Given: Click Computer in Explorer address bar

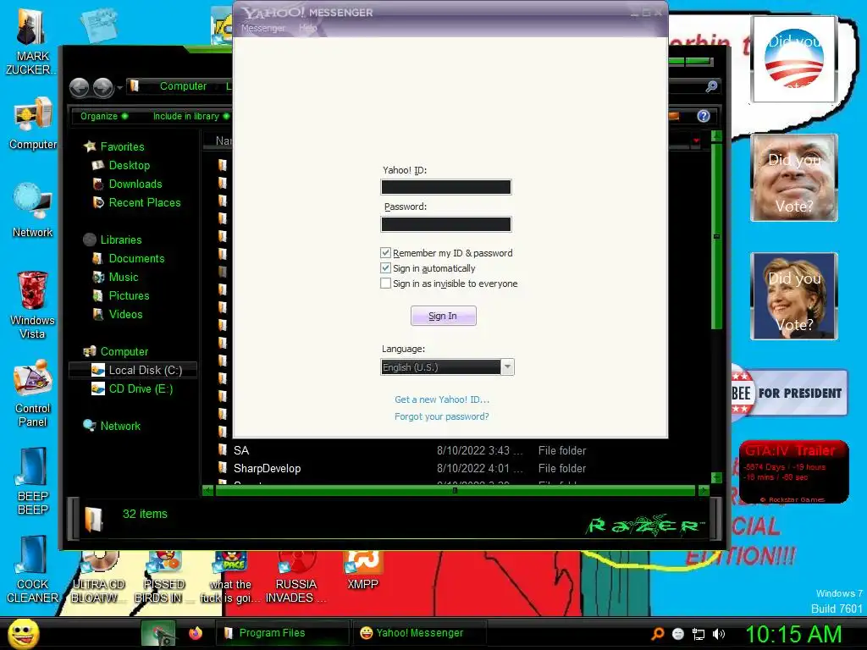Looking at the screenshot, I should pos(183,86).
